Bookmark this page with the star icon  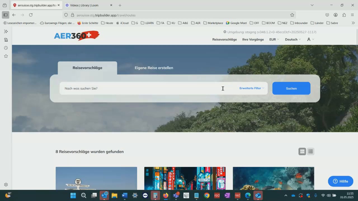292,15
